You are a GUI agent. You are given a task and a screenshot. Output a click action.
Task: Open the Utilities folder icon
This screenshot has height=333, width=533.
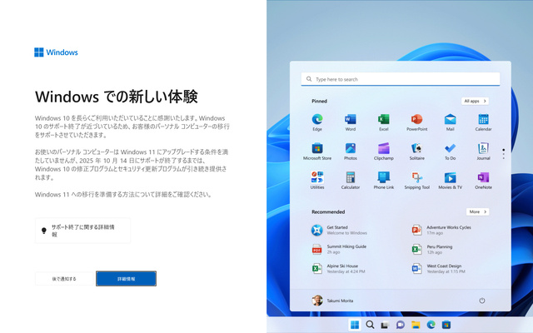(317, 177)
